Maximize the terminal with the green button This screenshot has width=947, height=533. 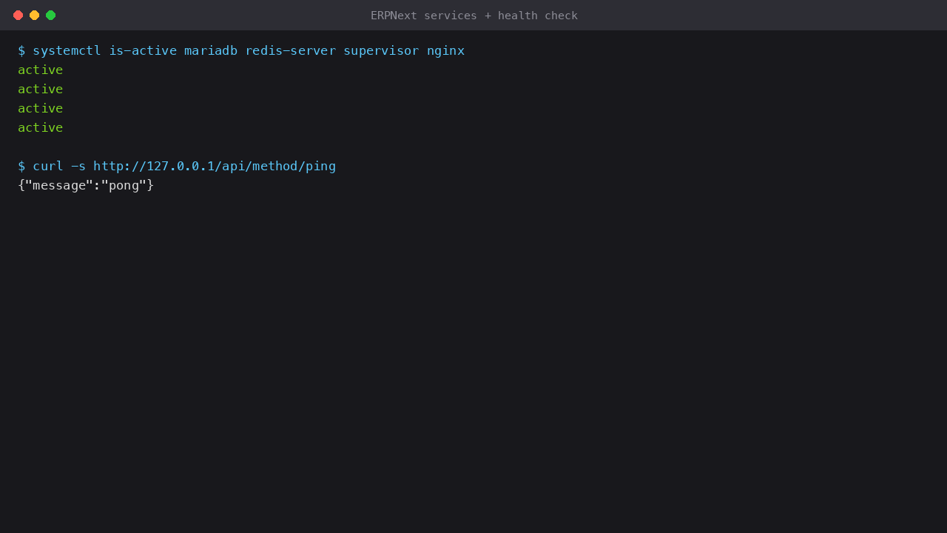[x=50, y=15]
